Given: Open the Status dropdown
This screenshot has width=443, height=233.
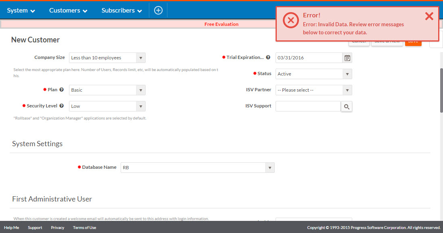Looking at the screenshot, I should (313, 74).
